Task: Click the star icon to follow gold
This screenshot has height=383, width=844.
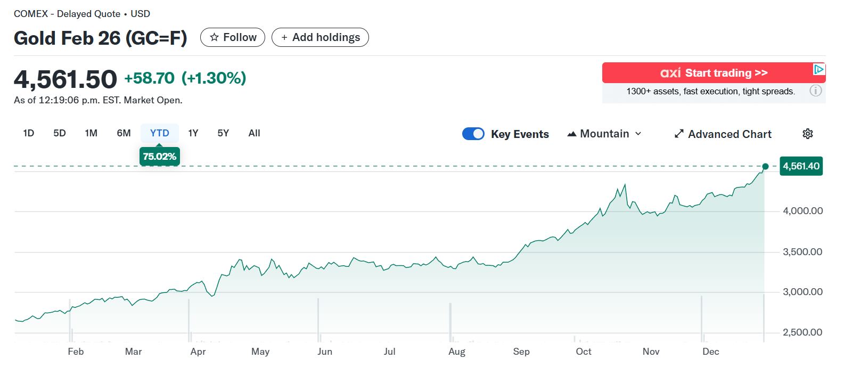Action: [x=214, y=37]
